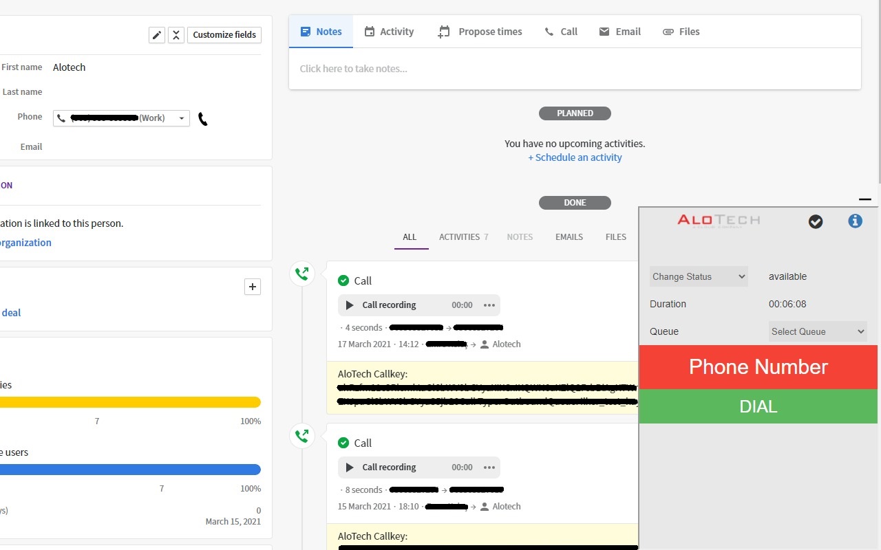Select the ALL history filter

(410, 237)
